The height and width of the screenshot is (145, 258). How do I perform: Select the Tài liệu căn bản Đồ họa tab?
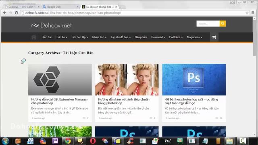pos(100,7)
